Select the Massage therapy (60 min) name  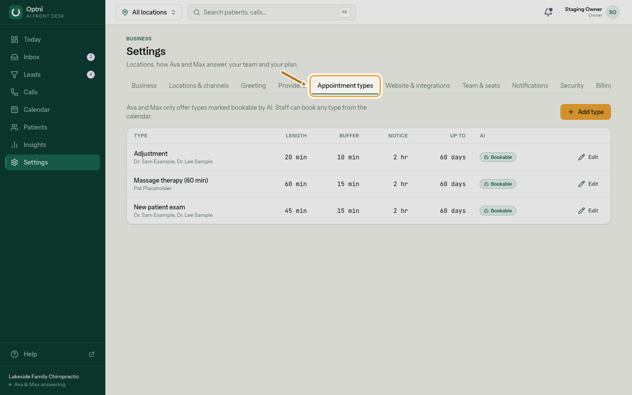point(171,180)
